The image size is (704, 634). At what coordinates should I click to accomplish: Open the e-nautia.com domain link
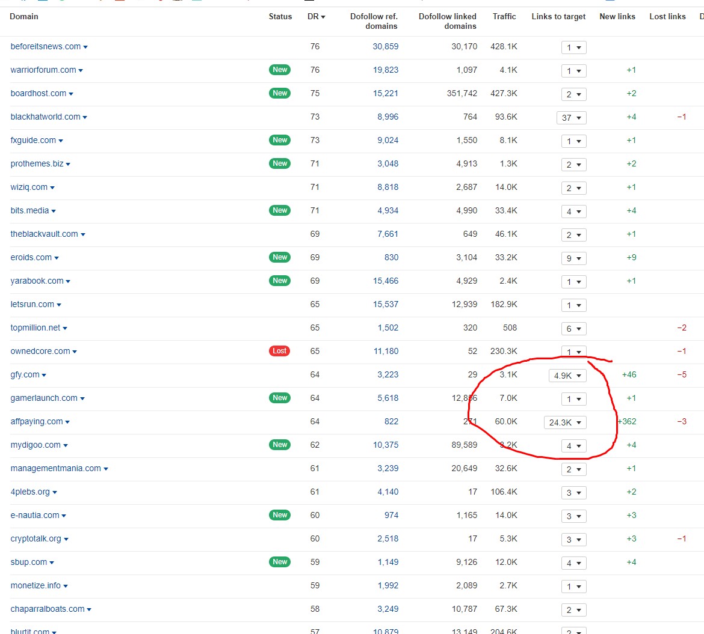point(34,515)
